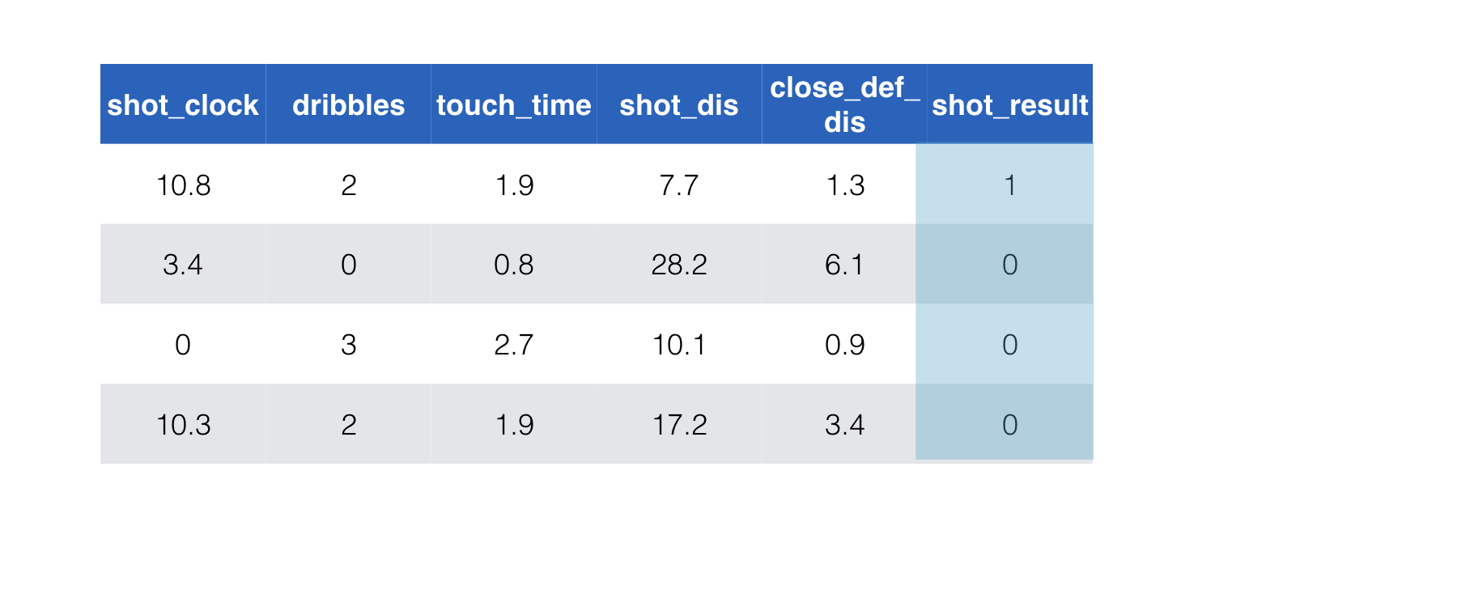Click the close_def_dis value 1.3
This screenshot has width=1457, height=607.
pyautogui.click(x=844, y=185)
